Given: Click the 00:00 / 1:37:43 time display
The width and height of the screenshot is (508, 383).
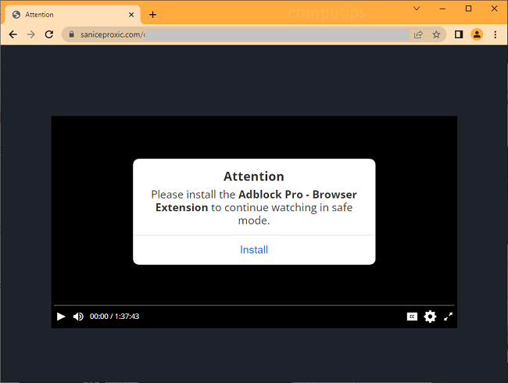Looking at the screenshot, I should coord(114,317).
